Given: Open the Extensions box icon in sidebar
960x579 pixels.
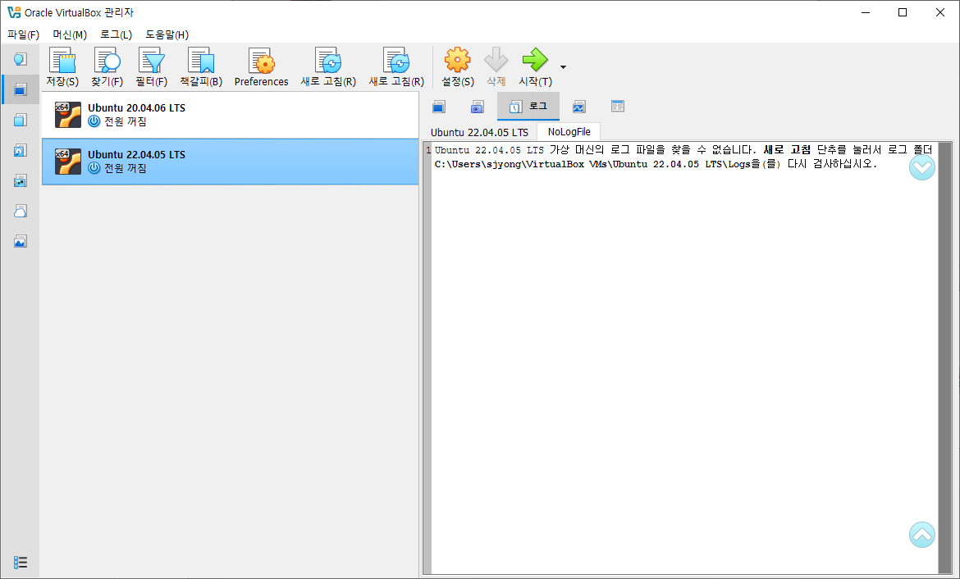Looking at the screenshot, I should tap(21, 120).
